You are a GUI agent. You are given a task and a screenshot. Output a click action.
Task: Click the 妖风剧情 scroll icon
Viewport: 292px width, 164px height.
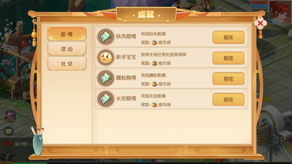[x=106, y=37]
